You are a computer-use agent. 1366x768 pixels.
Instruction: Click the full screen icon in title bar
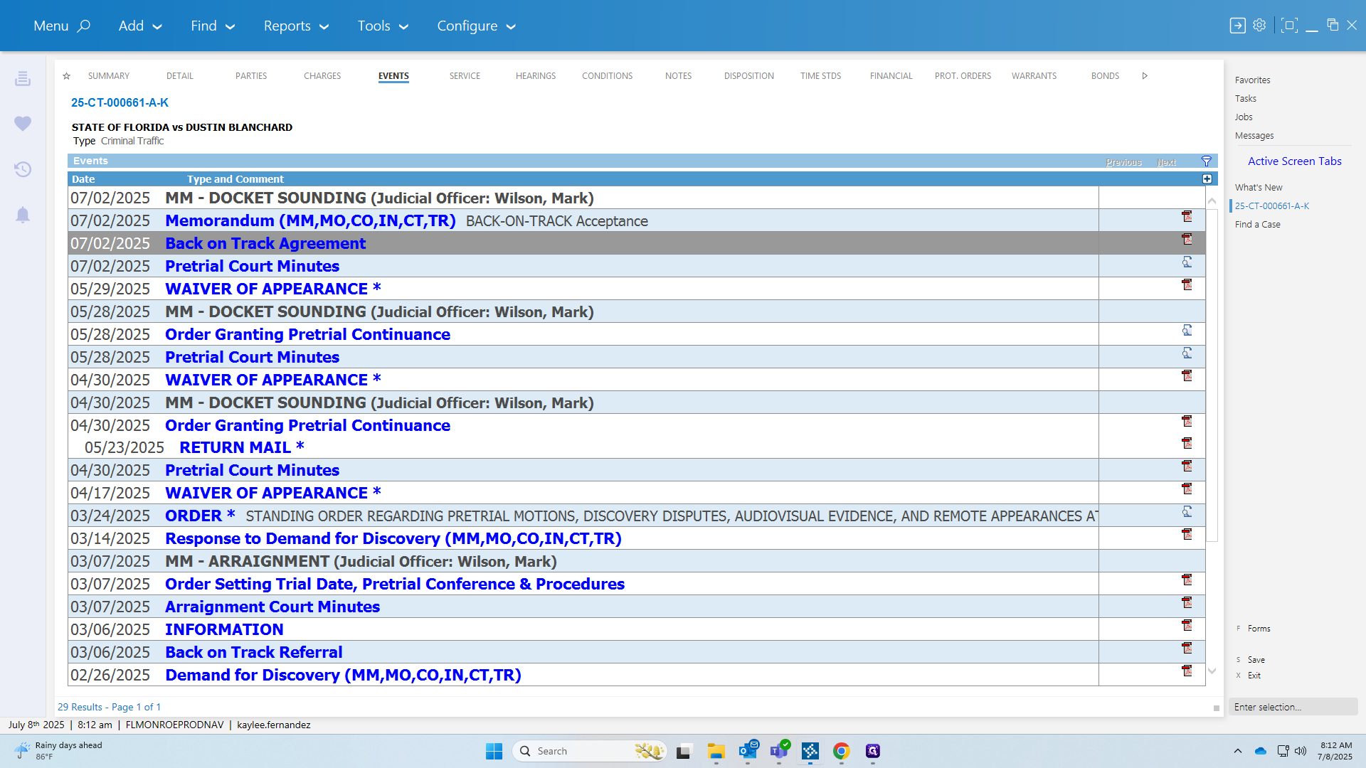click(1289, 25)
